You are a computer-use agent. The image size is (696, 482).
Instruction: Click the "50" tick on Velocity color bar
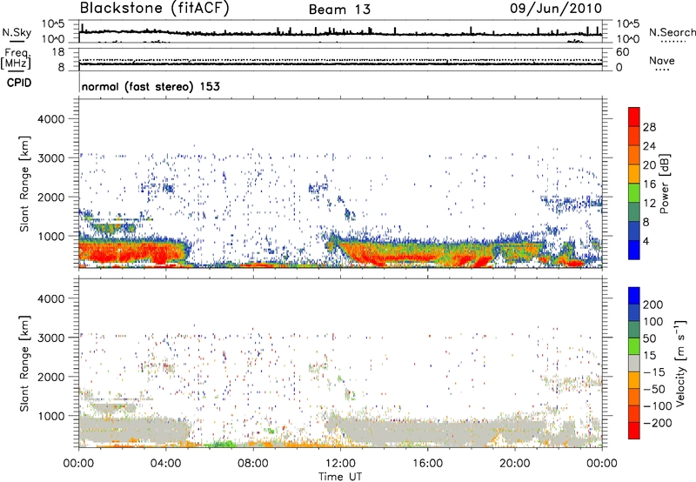click(649, 338)
